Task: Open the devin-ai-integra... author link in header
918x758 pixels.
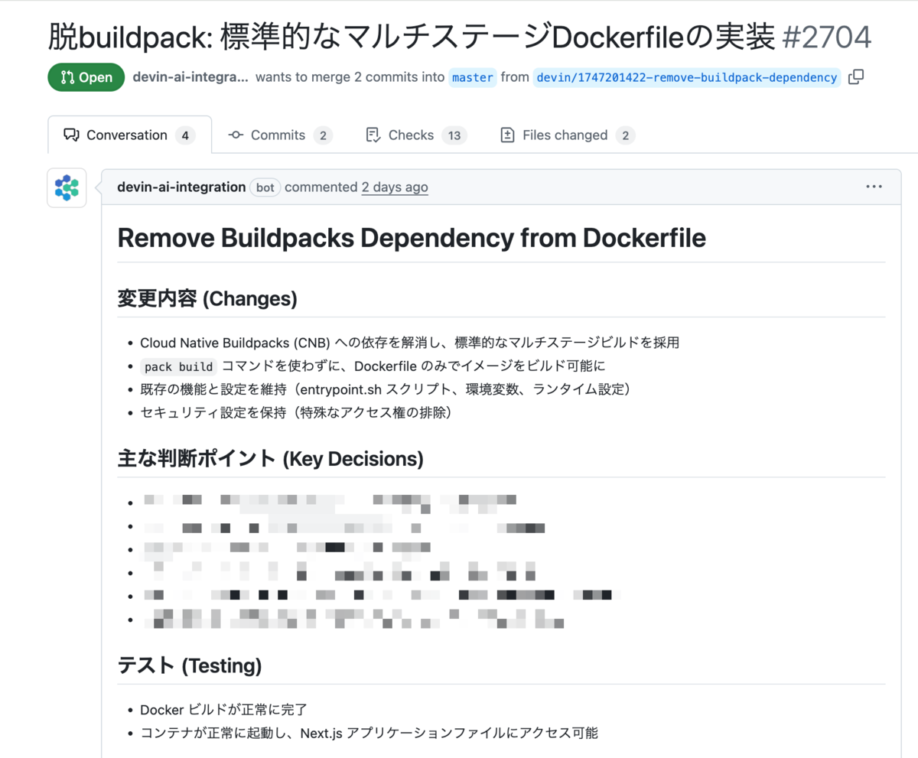Action: pos(190,76)
